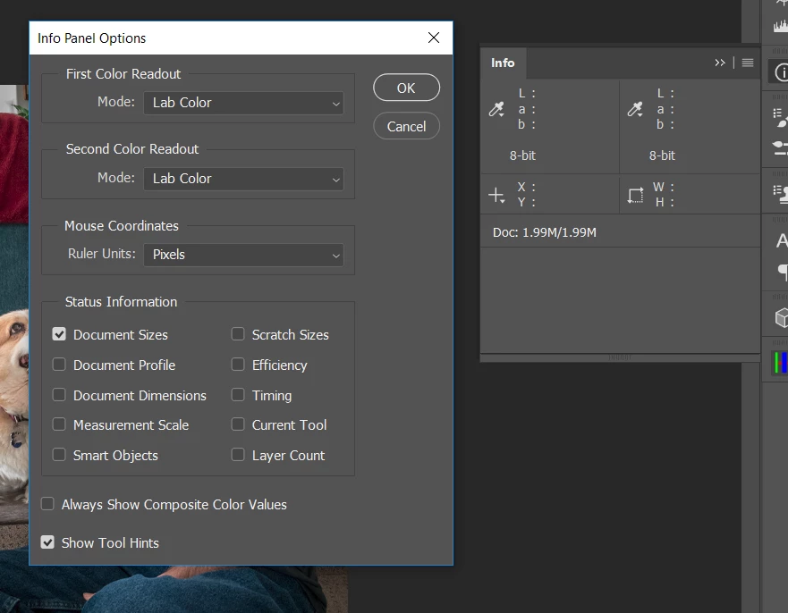This screenshot has height=613, width=788.
Task: Click the Doc: 1.99M/1.99M status text
Action: pyautogui.click(x=544, y=232)
